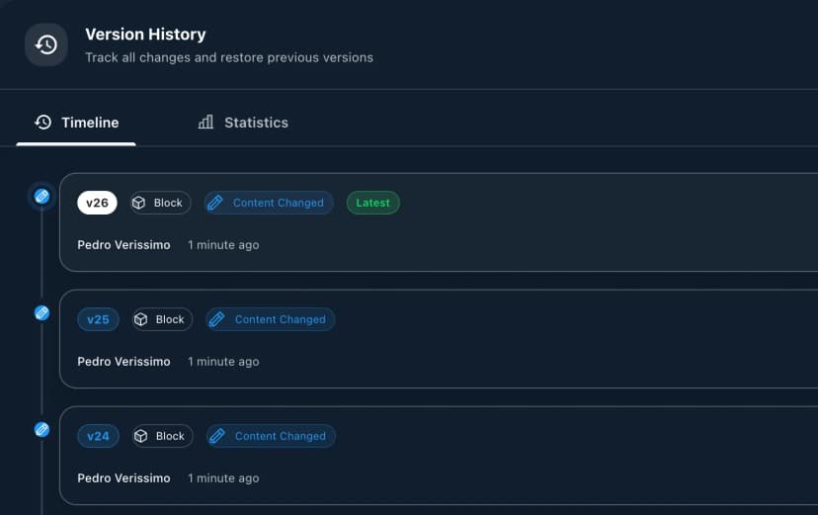Click the cube icon in v24 row
The image size is (818, 515).
(141, 436)
